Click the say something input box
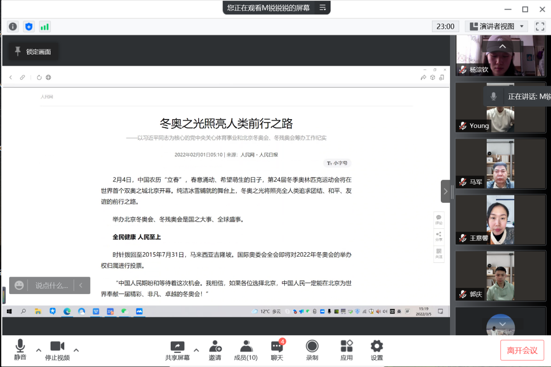The width and height of the screenshot is (551, 367). tap(51, 285)
